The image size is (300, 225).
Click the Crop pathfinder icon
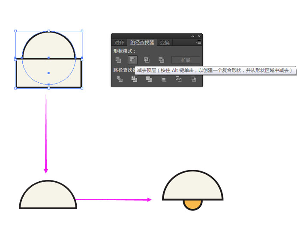[x=164, y=79]
